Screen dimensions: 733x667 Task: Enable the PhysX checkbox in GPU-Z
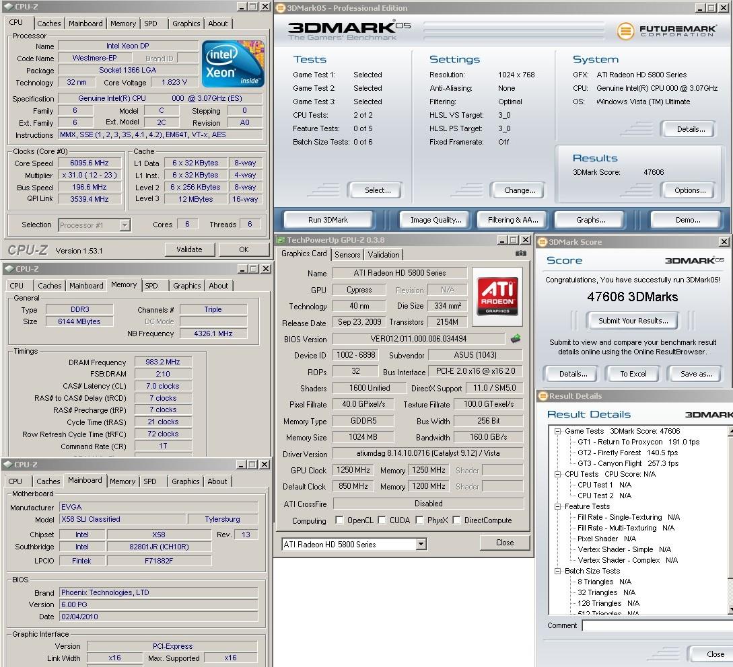point(419,520)
